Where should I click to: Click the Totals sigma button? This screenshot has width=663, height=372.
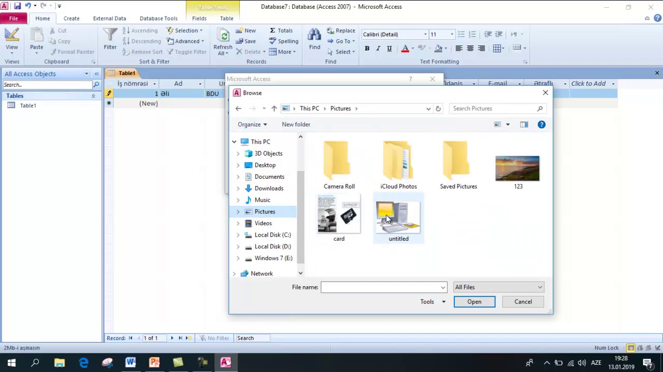[281, 31]
